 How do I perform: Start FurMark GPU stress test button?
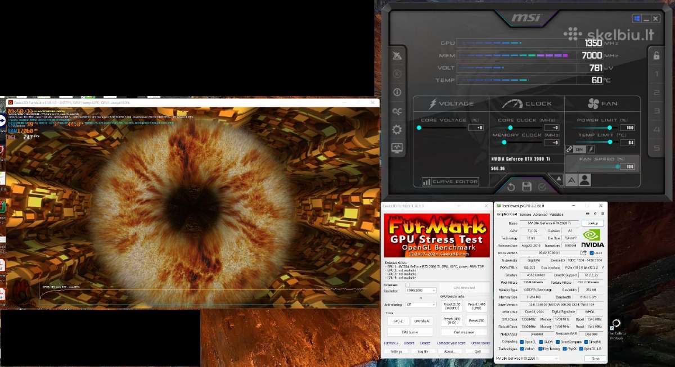[464, 288]
